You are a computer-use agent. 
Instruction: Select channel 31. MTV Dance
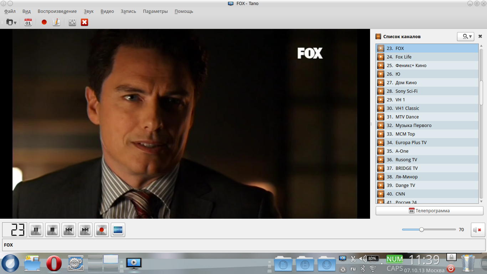(427, 117)
